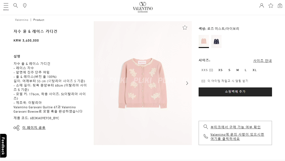Select the rose mist/ivory color swatch
This screenshot has height=161, width=285.
coord(204,41)
